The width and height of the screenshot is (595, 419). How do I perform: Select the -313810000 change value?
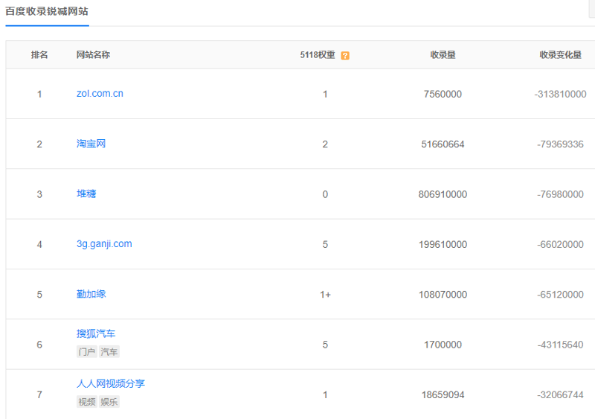561,95
